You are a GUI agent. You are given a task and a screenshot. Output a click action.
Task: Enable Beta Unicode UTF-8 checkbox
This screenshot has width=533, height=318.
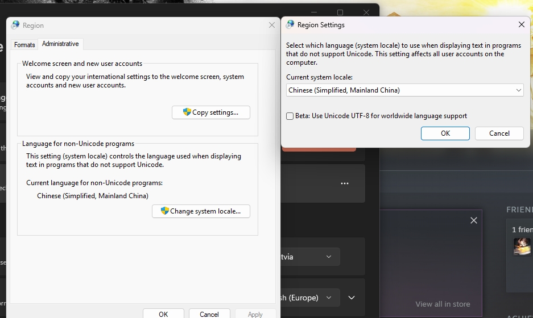click(290, 116)
